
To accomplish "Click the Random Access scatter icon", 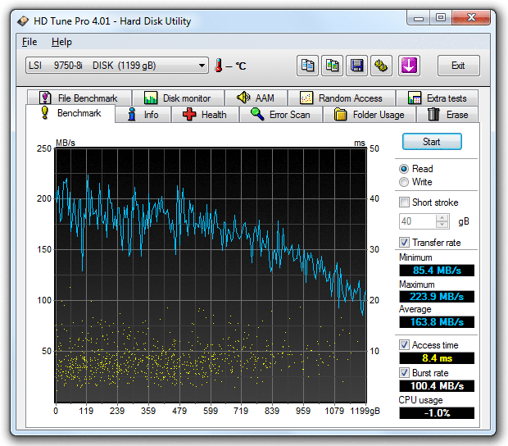I will click(306, 98).
